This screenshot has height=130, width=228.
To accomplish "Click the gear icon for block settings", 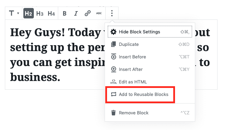I will 113,32.
